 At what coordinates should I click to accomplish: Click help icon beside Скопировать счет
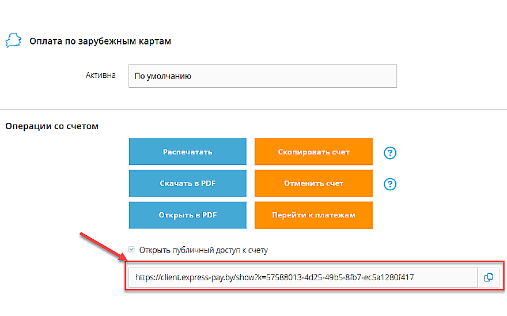391,153
